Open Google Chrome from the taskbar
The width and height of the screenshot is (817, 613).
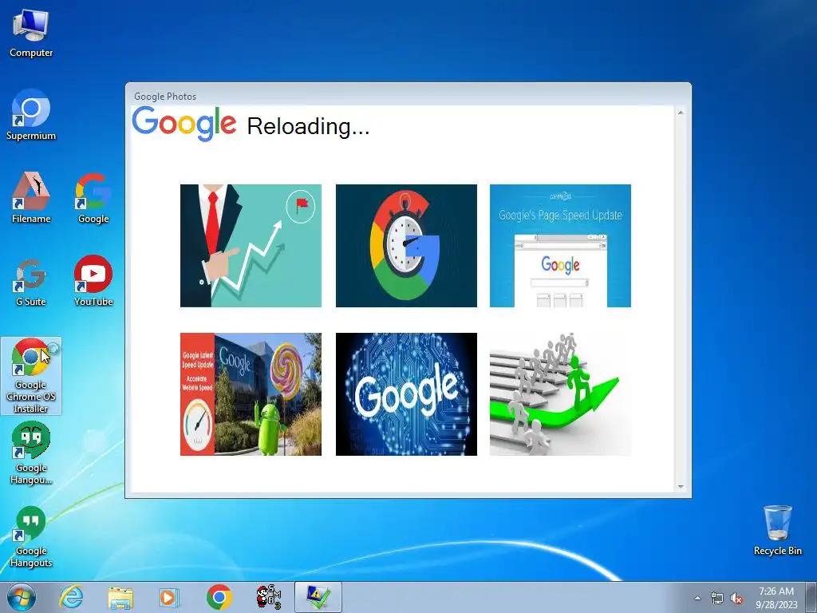[x=219, y=597]
